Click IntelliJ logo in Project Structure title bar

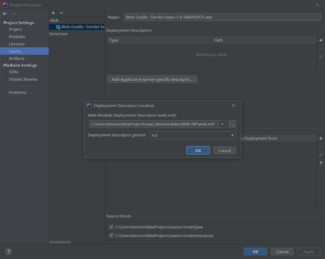(5, 5)
